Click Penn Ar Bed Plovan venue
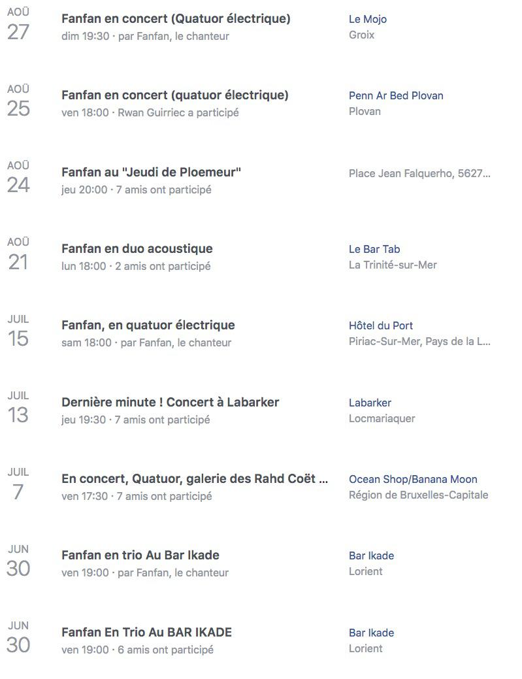522x679 pixels. pos(396,95)
